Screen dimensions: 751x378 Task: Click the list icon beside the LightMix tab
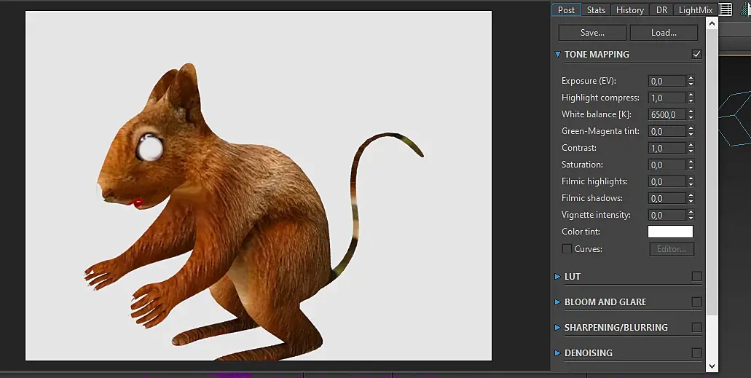pyautogui.click(x=726, y=9)
